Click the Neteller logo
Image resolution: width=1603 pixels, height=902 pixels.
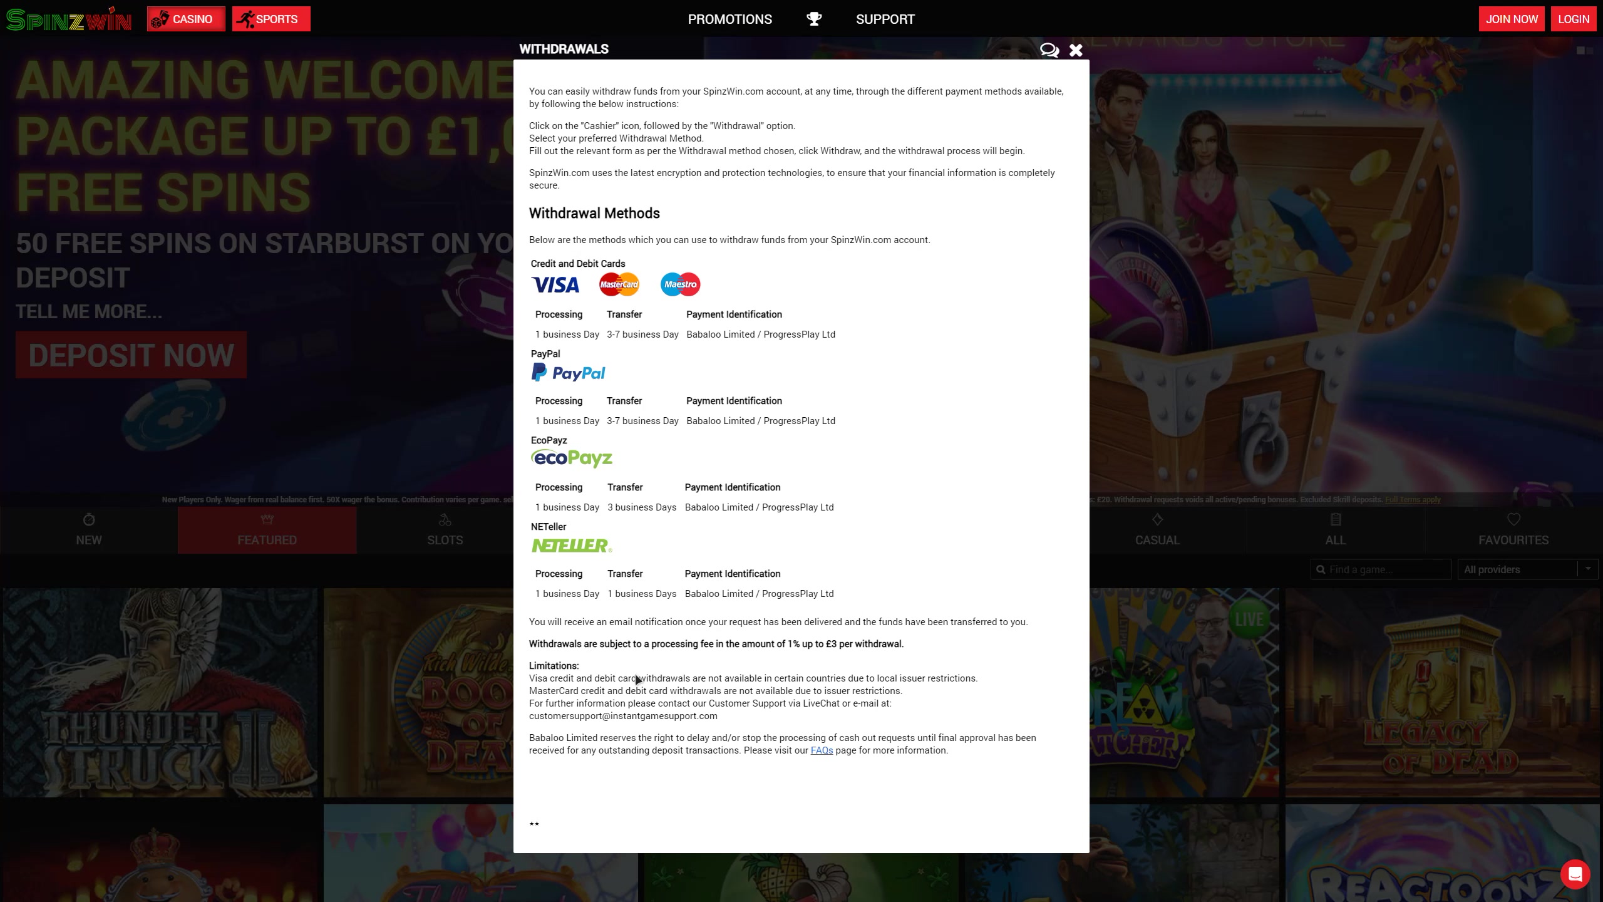tap(571, 546)
